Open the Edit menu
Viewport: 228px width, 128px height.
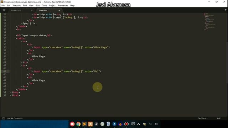coord(9,6)
